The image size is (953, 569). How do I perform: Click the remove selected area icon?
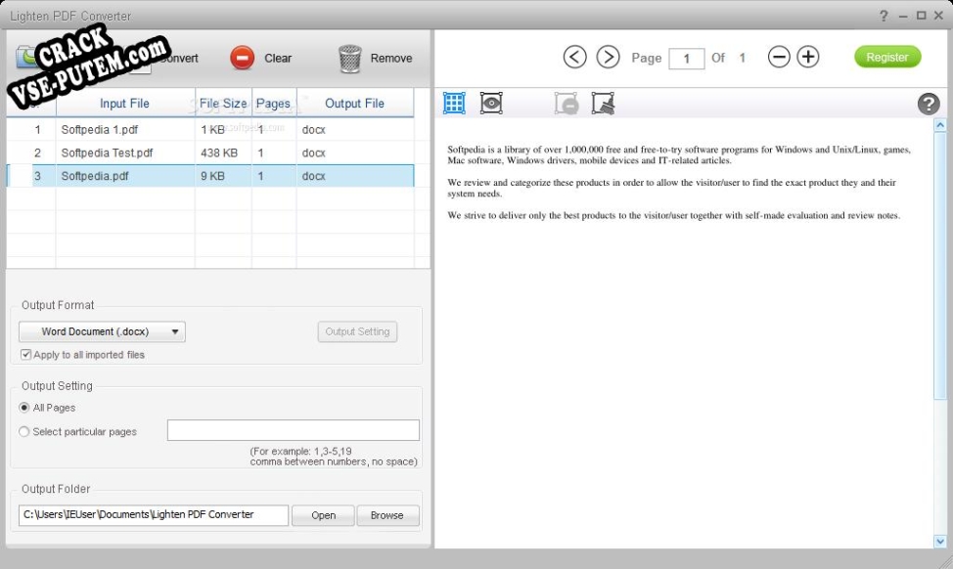(566, 104)
